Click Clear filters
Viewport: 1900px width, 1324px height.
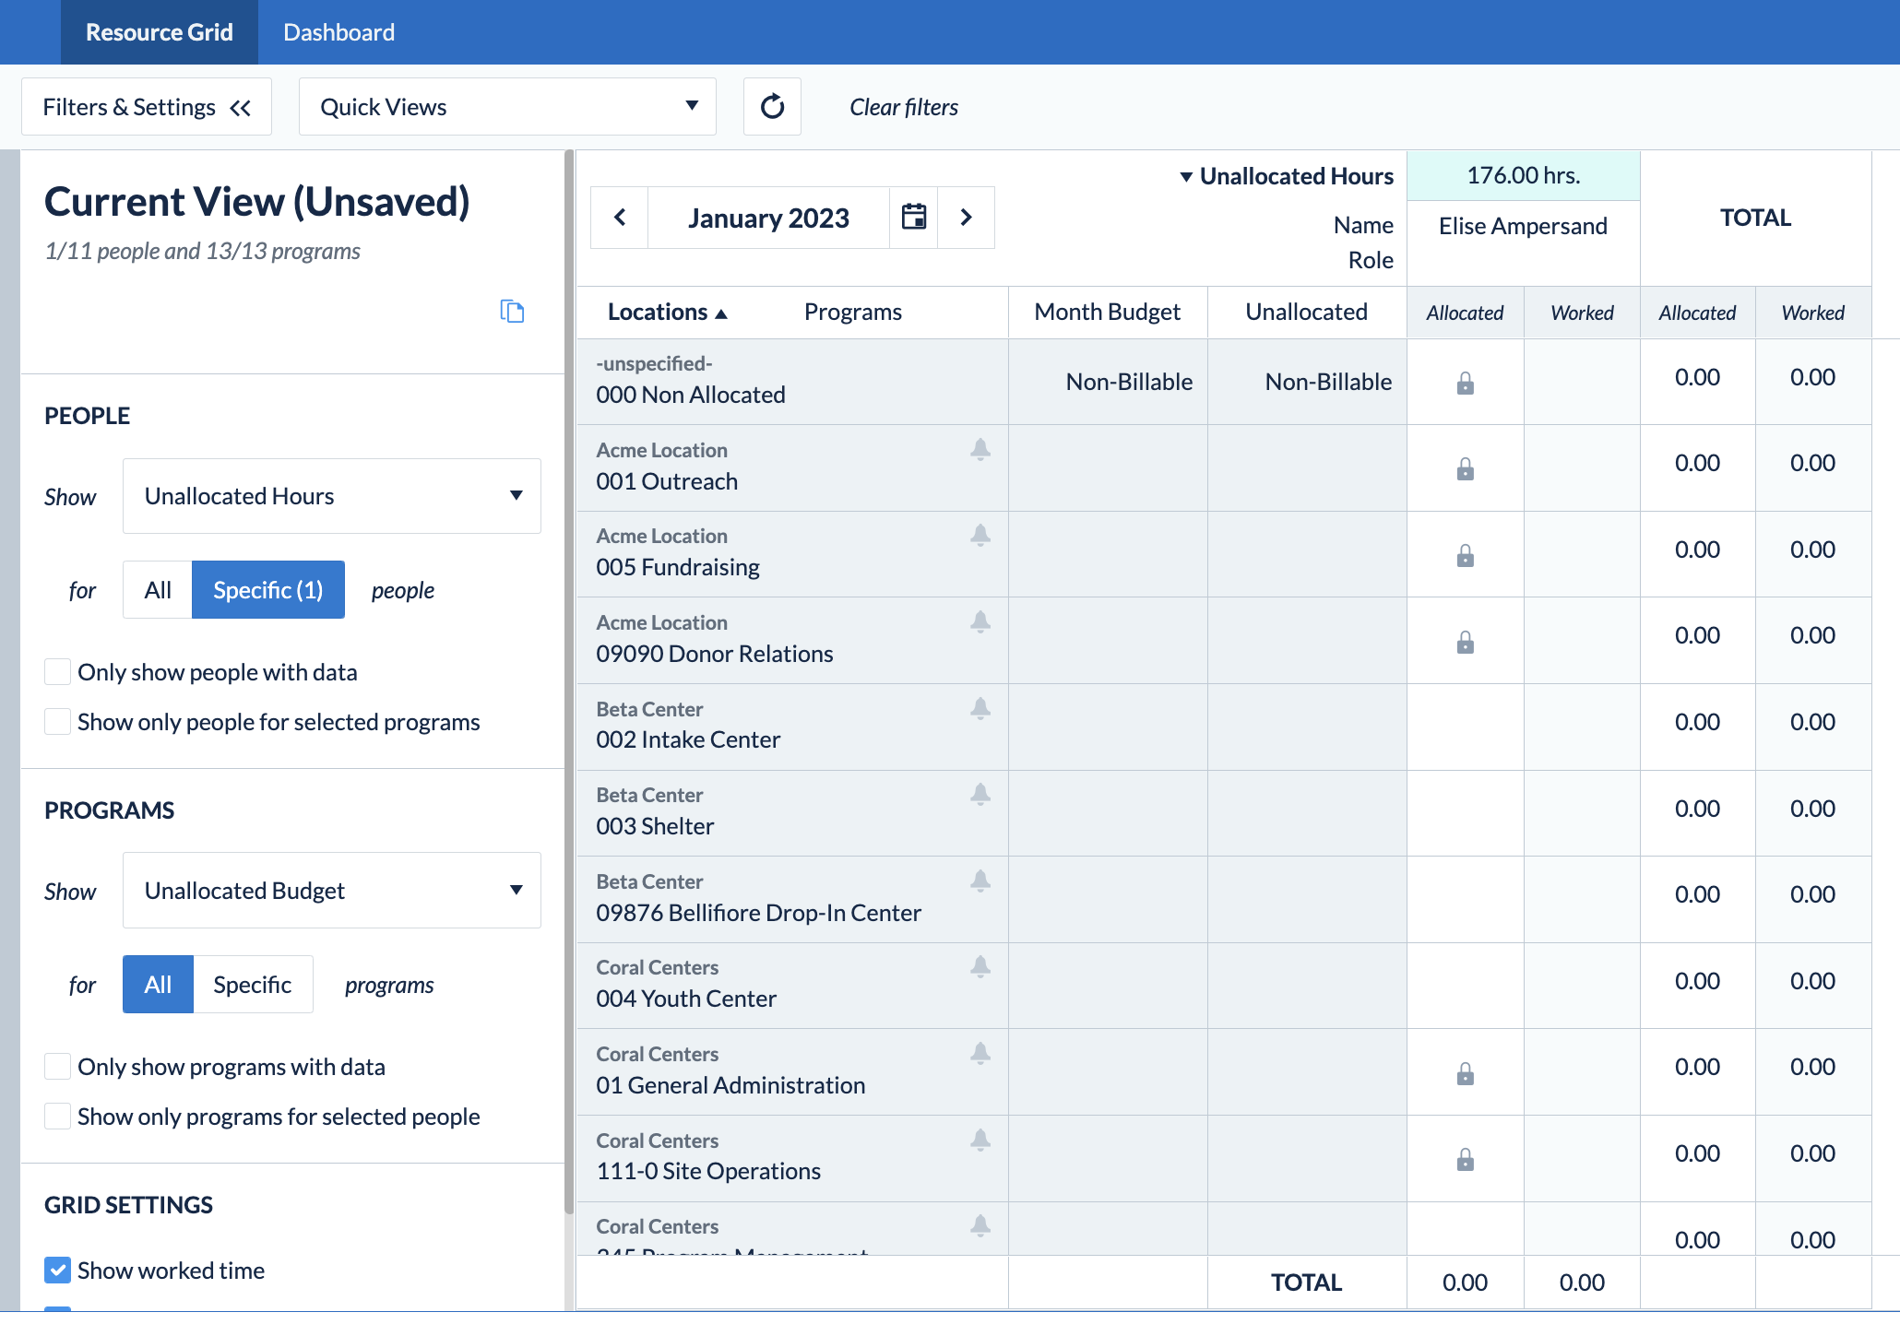point(903,106)
